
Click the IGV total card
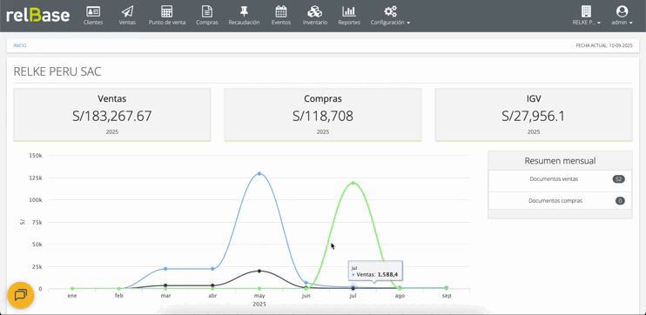(534, 115)
